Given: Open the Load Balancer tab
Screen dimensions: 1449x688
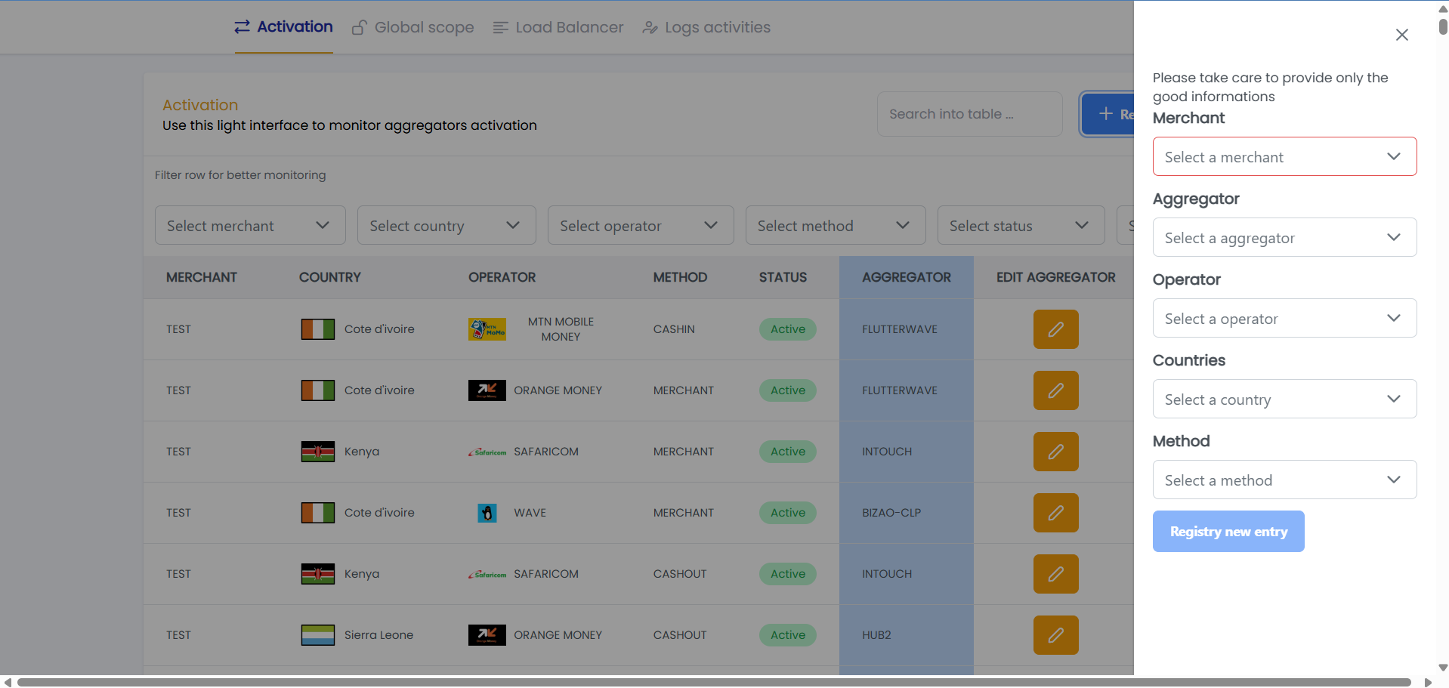Looking at the screenshot, I should point(558,28).
